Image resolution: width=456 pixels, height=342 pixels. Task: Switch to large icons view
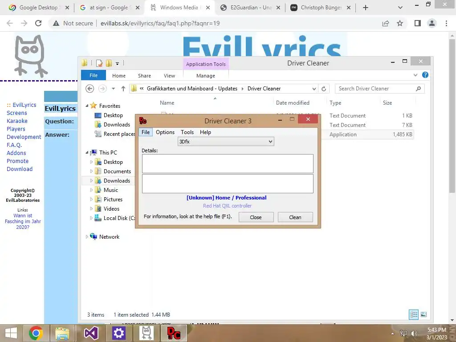[423, 314]
